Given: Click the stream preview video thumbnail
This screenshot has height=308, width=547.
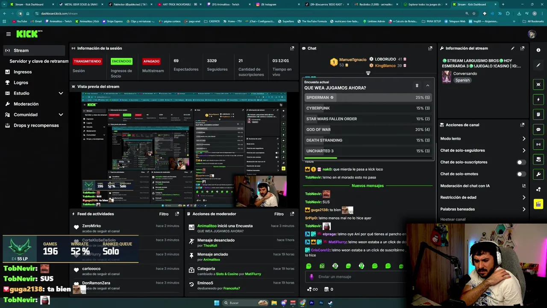Looking at the screenshot, I should (x=184, y=150).
